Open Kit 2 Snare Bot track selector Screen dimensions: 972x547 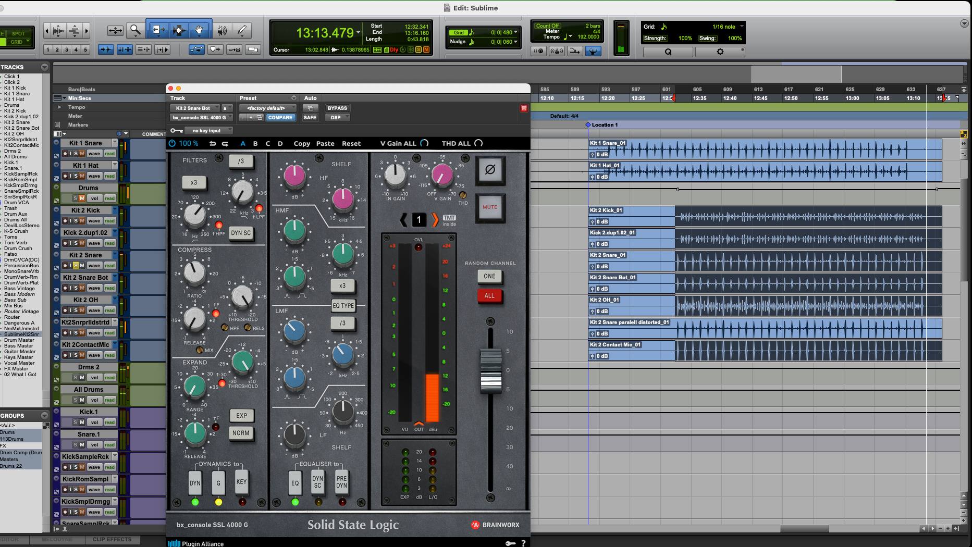[195, 108]
